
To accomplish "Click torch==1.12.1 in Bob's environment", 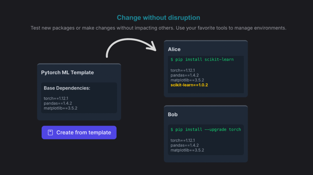I will pos(183,140).
